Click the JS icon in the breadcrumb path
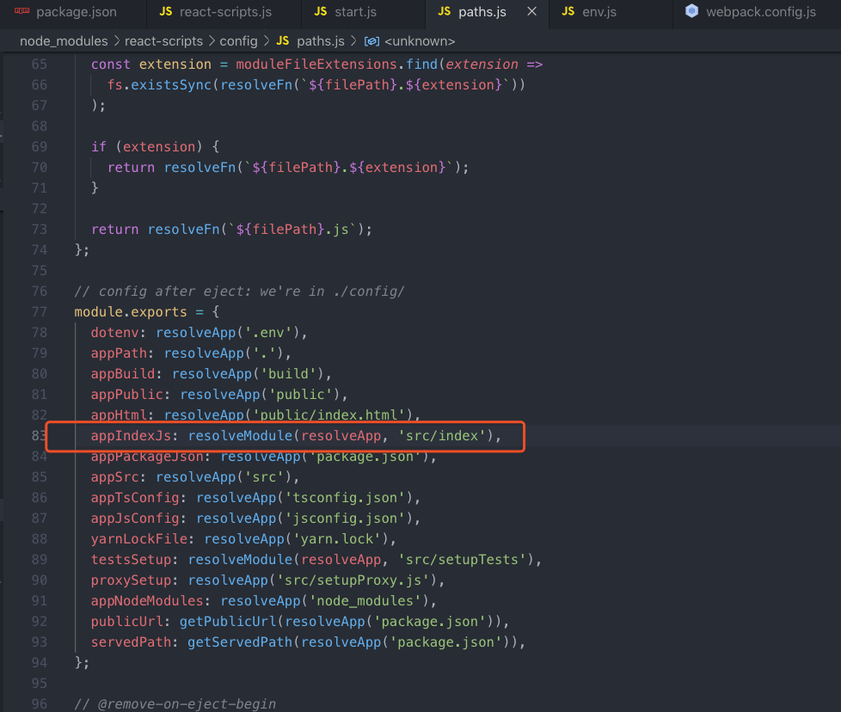 [283, 41]
